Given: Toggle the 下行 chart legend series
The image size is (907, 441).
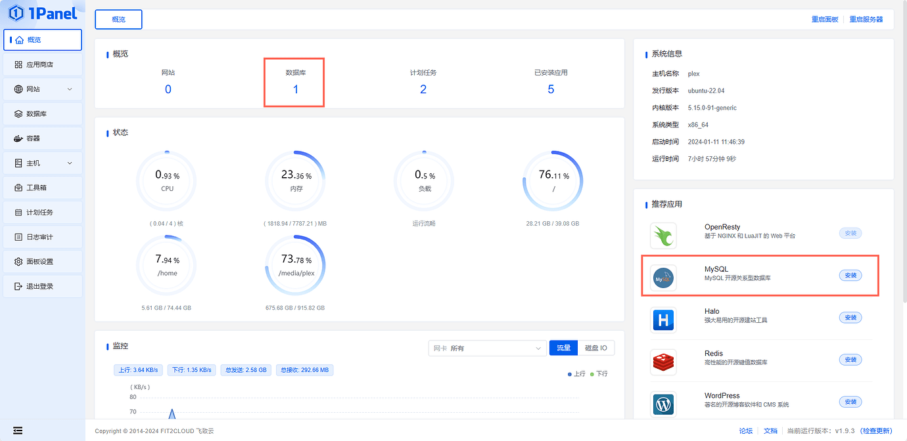Looking at the screenshot, I should tap(599, 374).
